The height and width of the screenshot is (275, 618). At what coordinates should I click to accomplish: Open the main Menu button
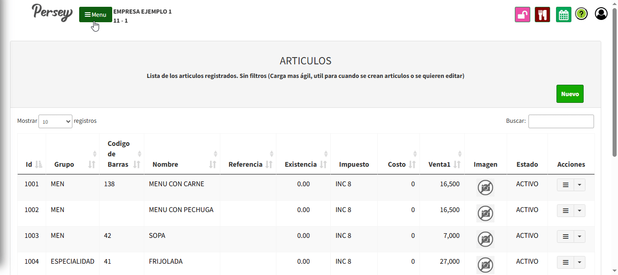click(x=95, y=14)
